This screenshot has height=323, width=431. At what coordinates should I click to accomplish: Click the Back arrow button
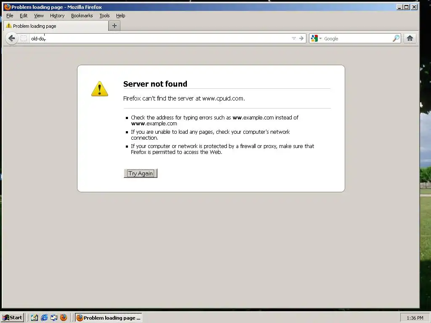coord(11,38)
